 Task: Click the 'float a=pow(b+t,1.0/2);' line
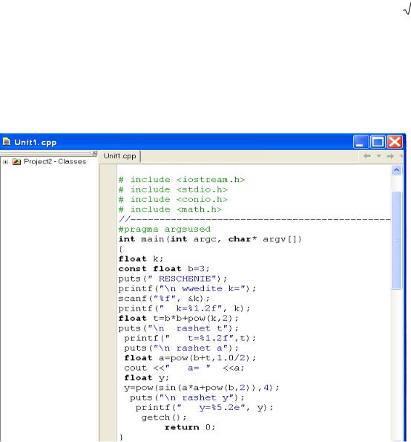[190, 358]
